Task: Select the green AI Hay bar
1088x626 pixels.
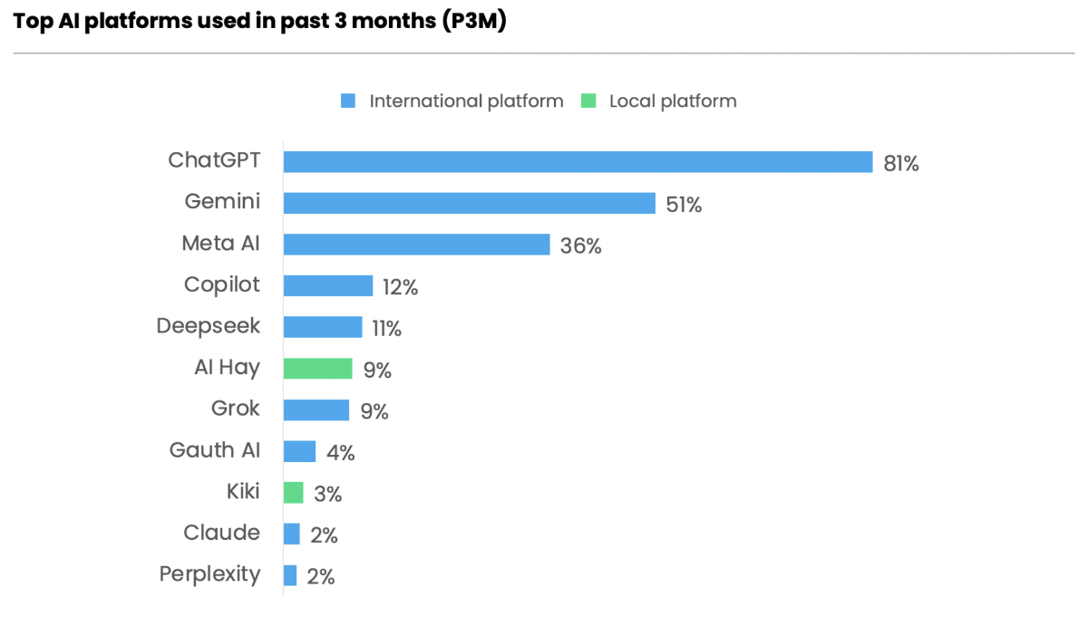Action: tap(317, 368)
